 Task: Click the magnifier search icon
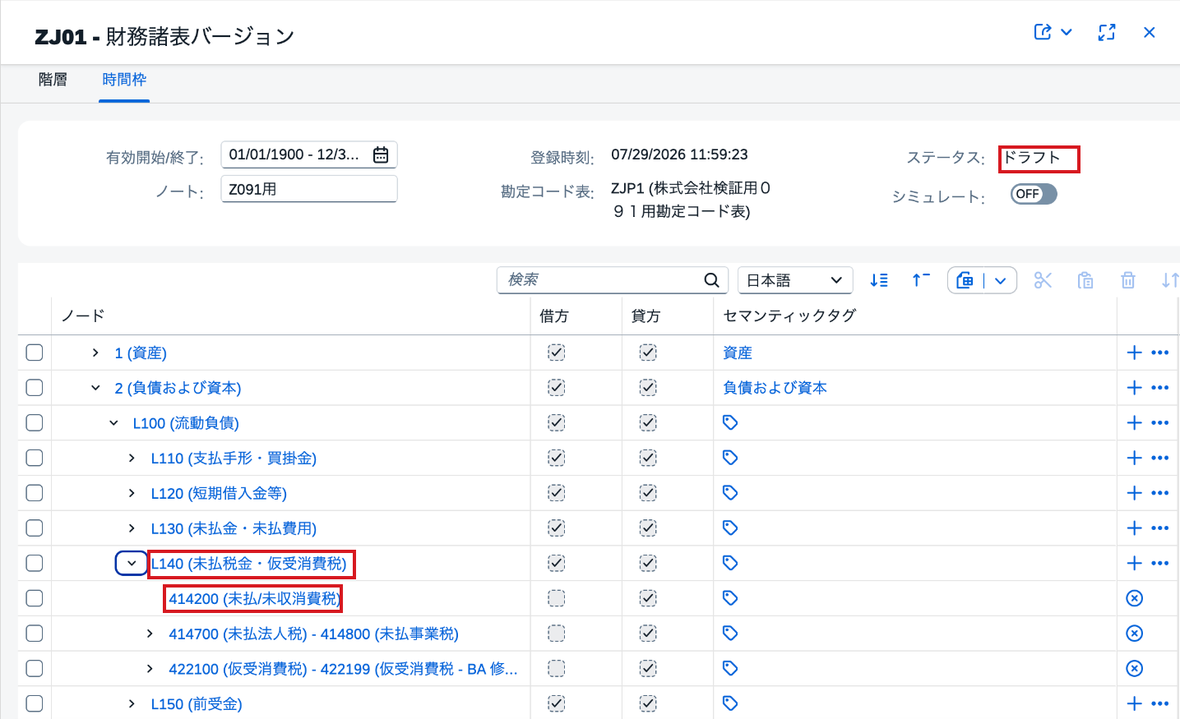point(711,280)
